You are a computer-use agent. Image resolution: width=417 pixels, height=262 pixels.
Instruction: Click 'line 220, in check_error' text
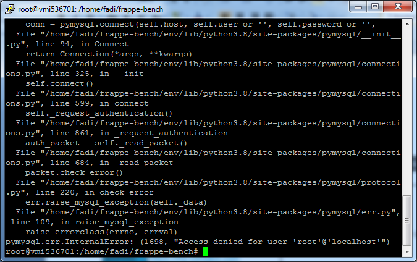(x=95, y=192)
